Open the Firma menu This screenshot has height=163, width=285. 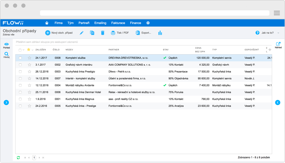click(58, 23)
